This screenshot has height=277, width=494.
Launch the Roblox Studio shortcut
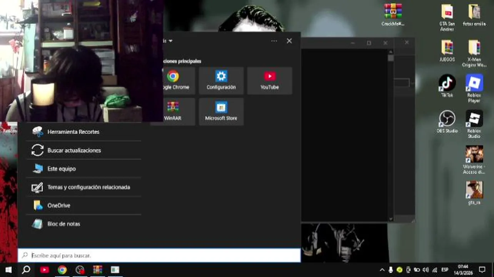[474, 125]
